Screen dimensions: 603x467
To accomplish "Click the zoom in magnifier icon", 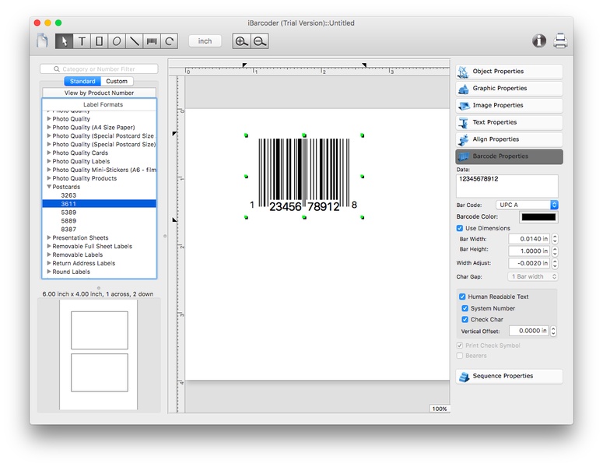I will [x=242, y=41].
